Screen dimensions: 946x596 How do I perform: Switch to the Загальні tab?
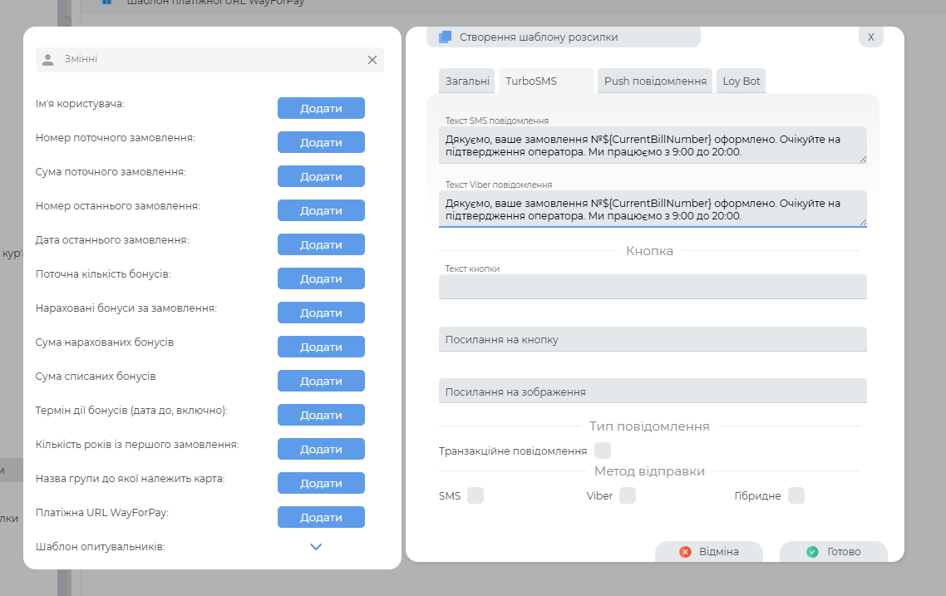pyautogui.click(x=467, y=81)
